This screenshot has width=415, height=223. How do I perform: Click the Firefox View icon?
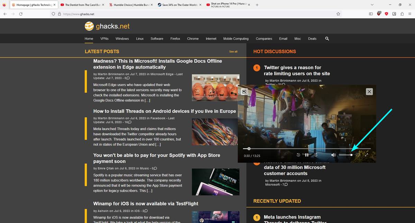[4, 5]
